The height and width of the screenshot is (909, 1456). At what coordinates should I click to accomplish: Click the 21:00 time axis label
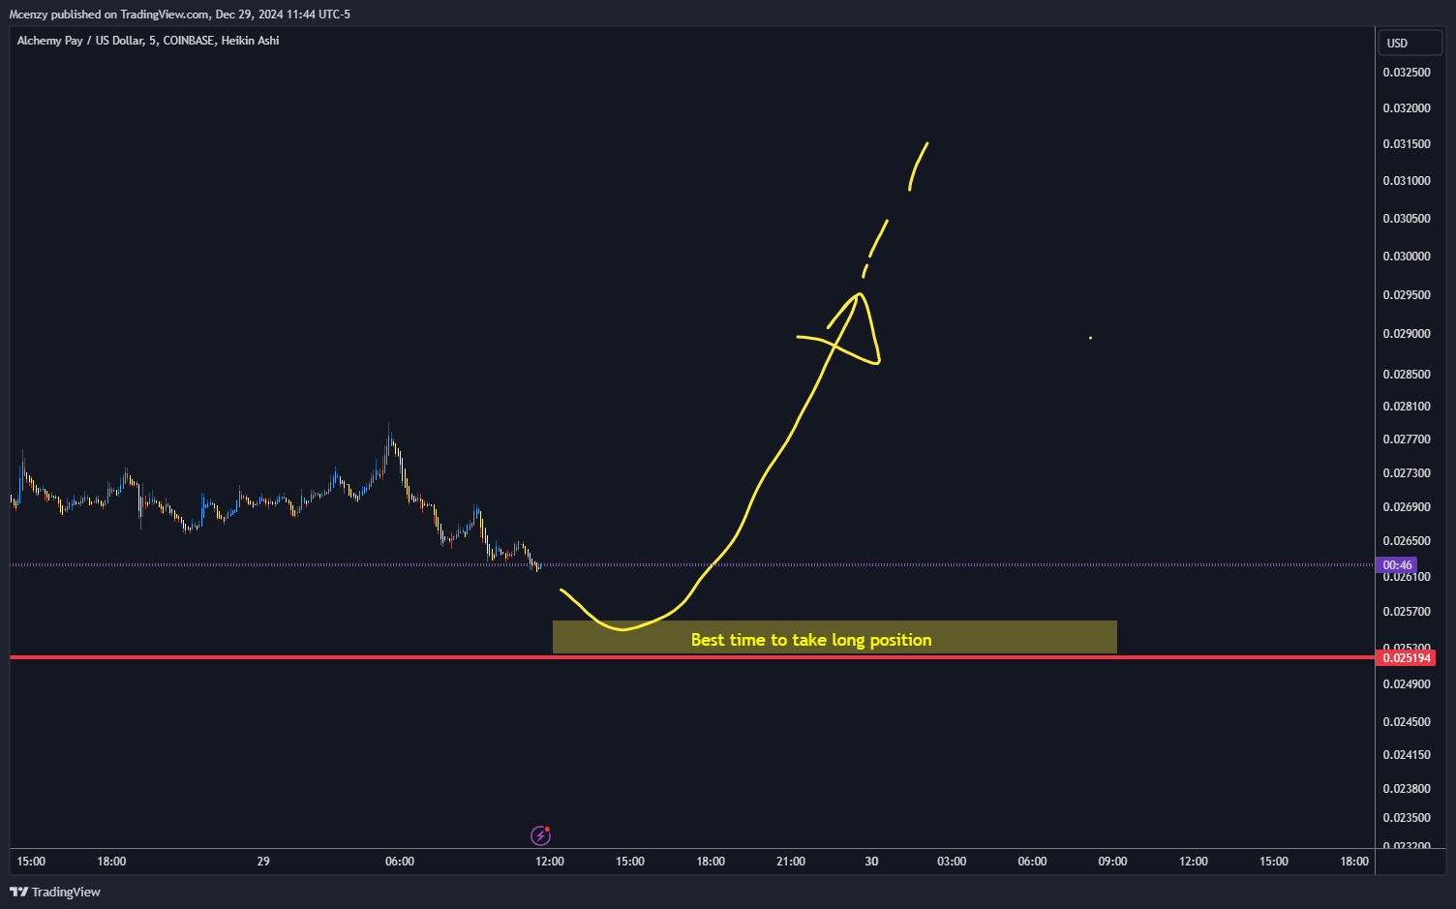click(791, 862)
